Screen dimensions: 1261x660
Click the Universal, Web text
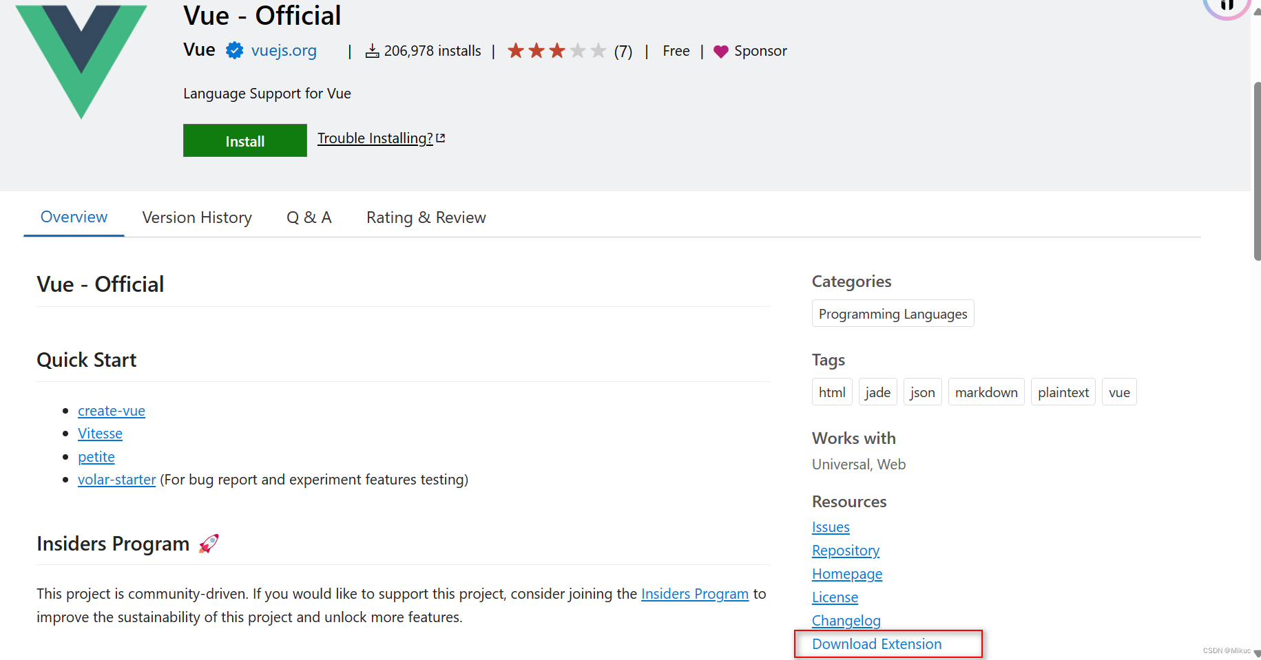tap(859, 465)
